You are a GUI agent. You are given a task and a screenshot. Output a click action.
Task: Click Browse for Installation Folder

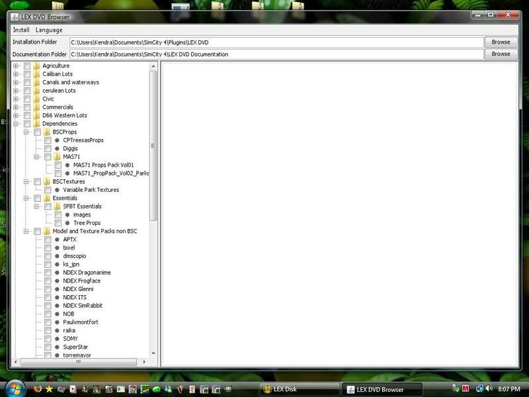pos(501,42)
